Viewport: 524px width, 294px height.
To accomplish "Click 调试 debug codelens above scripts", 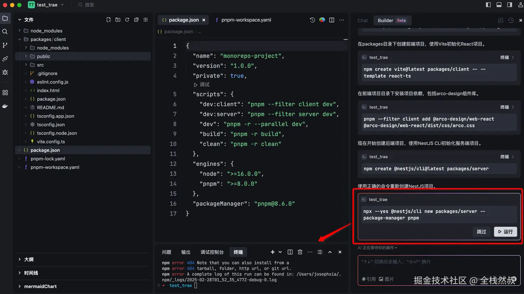I will click(202, 85).
